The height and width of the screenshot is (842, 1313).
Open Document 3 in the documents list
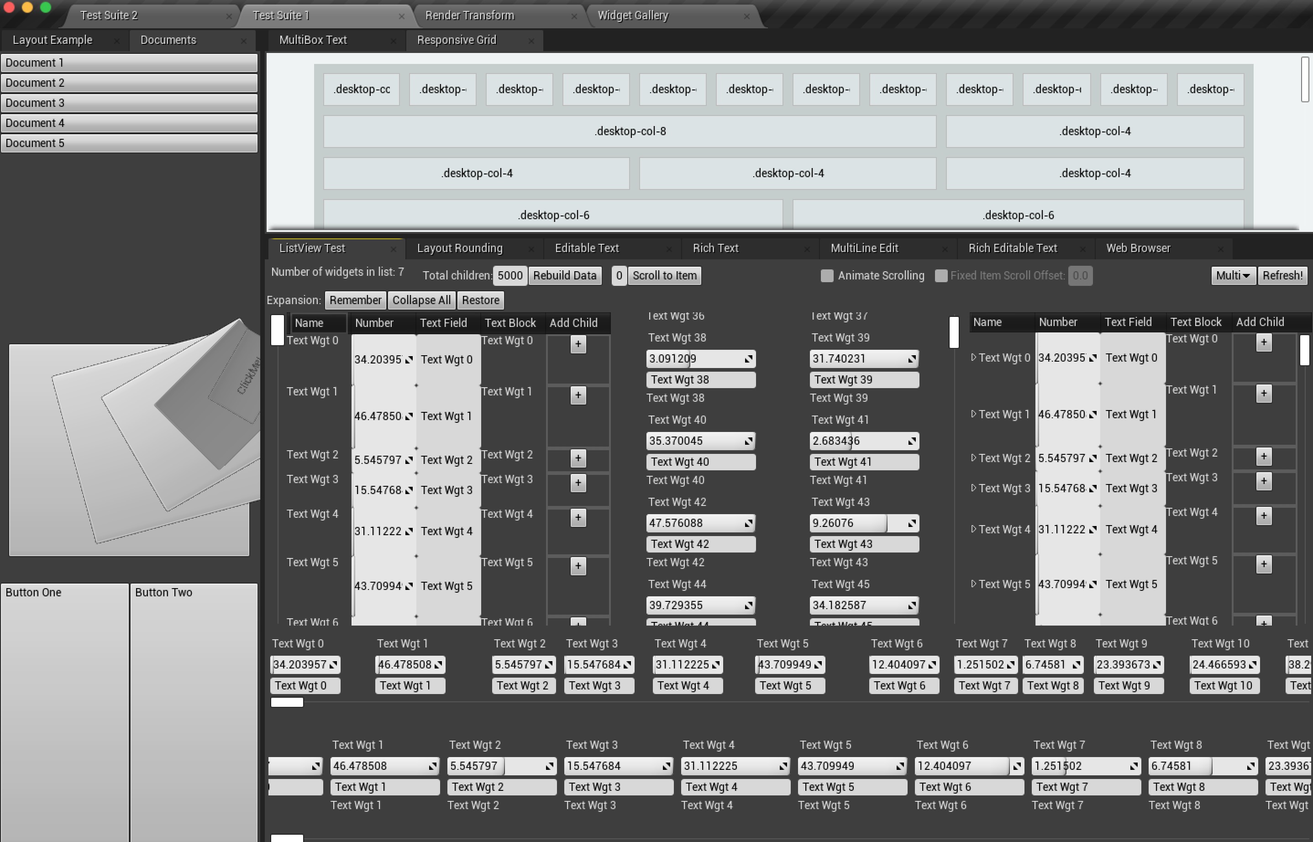[x=129, y=103]
